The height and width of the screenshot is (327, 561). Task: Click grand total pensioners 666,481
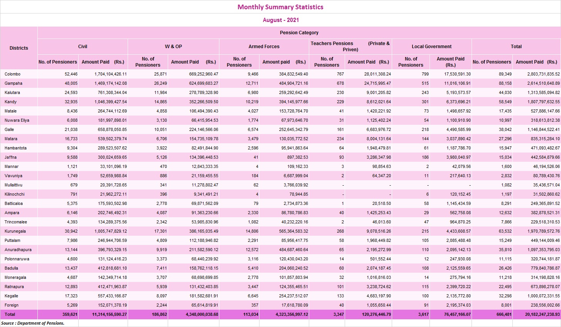click(504, 314)
